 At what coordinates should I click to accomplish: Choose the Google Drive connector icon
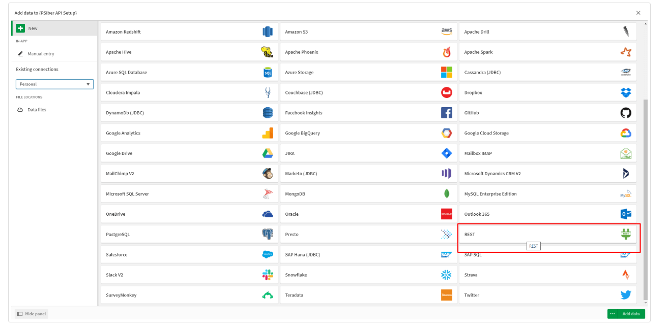268,153
